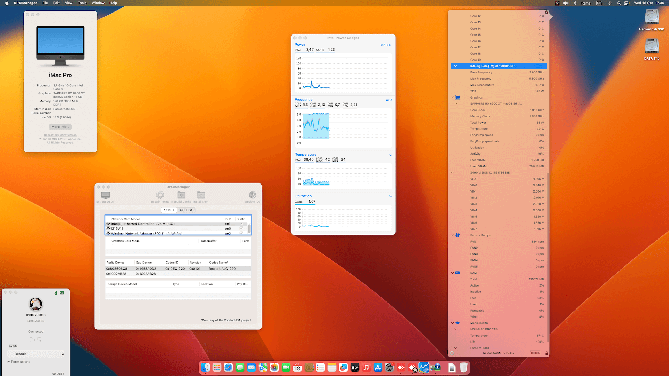The height and width of the screenshot is (376, 669).
Task: Open the File menu
Action: pyautogui.click(x=45, y=3)
